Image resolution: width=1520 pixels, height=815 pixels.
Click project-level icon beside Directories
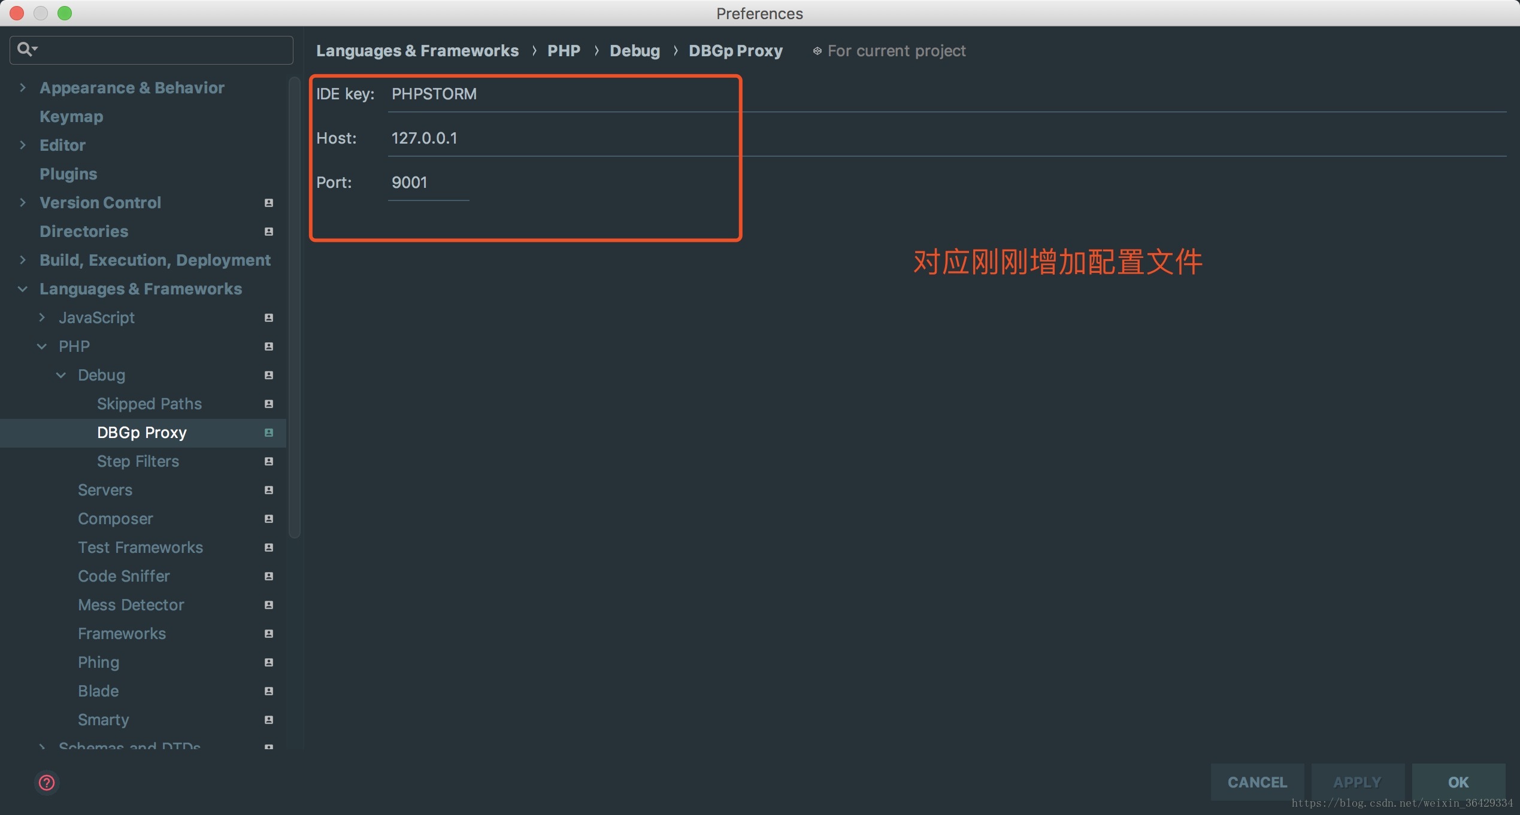tap(269, 232)
